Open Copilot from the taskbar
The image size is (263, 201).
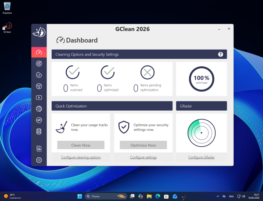[141, 196]
